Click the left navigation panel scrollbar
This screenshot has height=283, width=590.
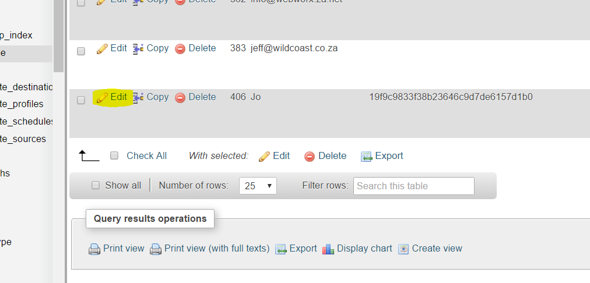(58, 36)
